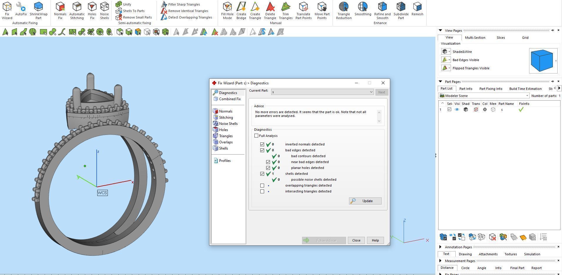Click Filter Sharp Triangles
Screen dimensions: 562x275
[181, 4]
